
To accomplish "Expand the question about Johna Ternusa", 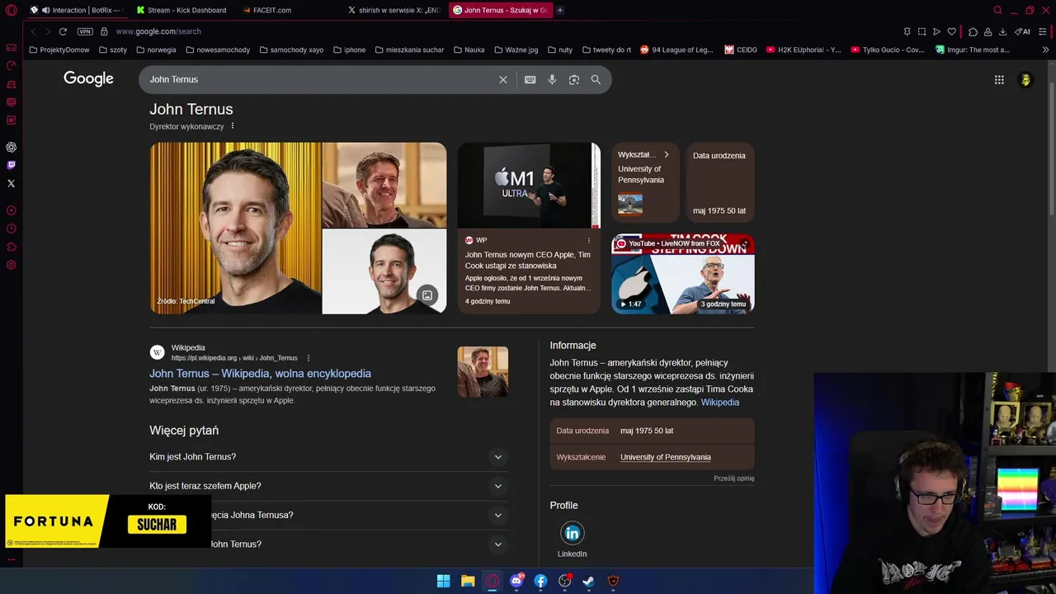I will click(328, 515).
